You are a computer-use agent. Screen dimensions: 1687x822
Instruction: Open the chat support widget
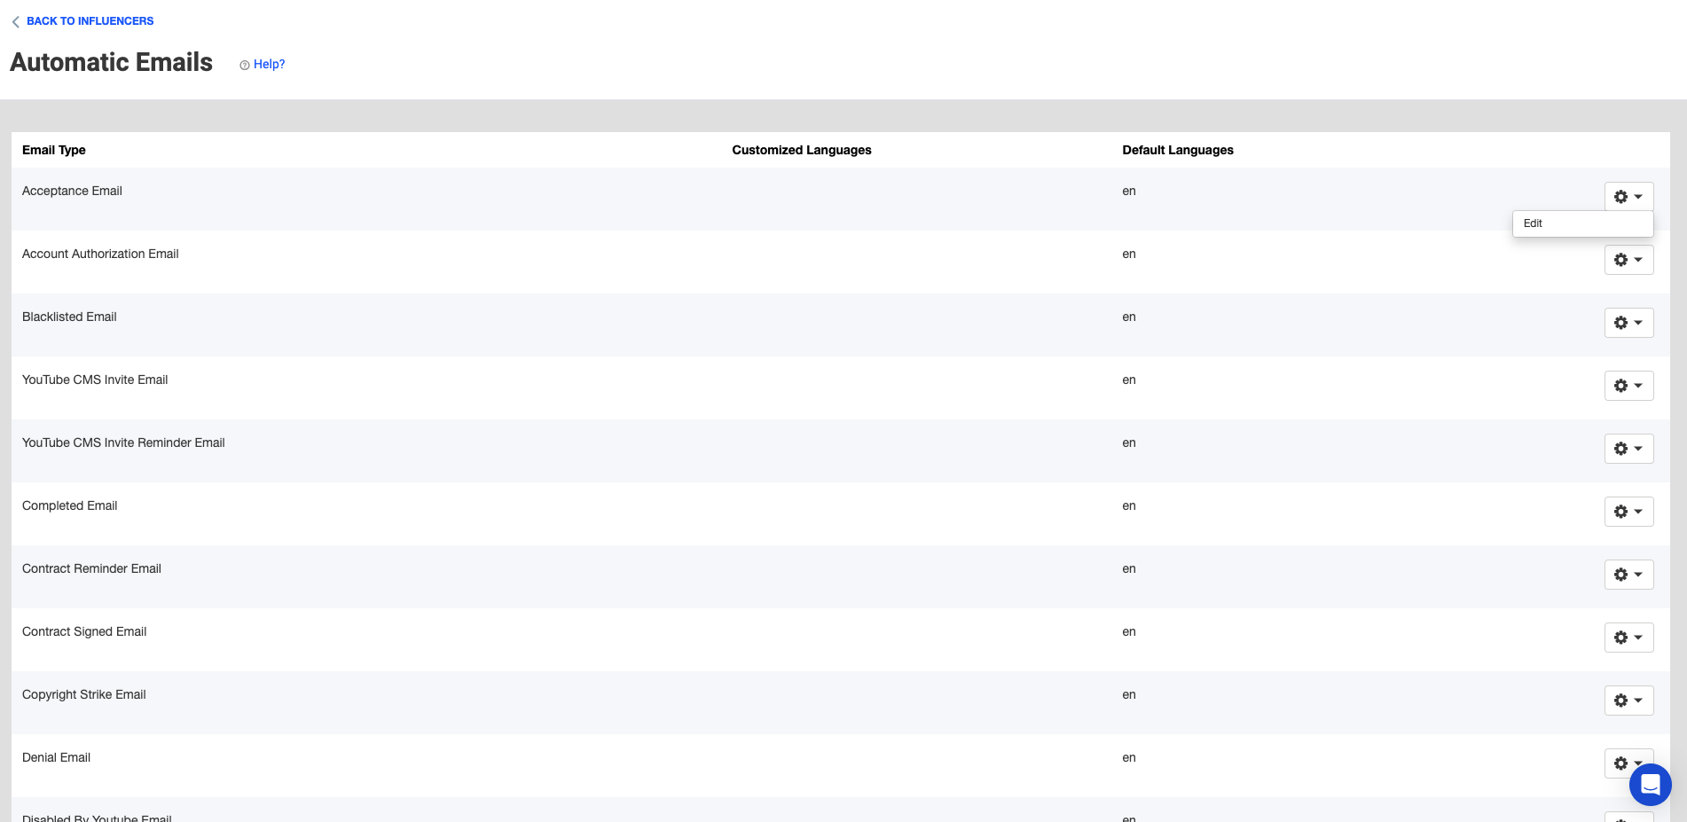(x=1650, y=785)
